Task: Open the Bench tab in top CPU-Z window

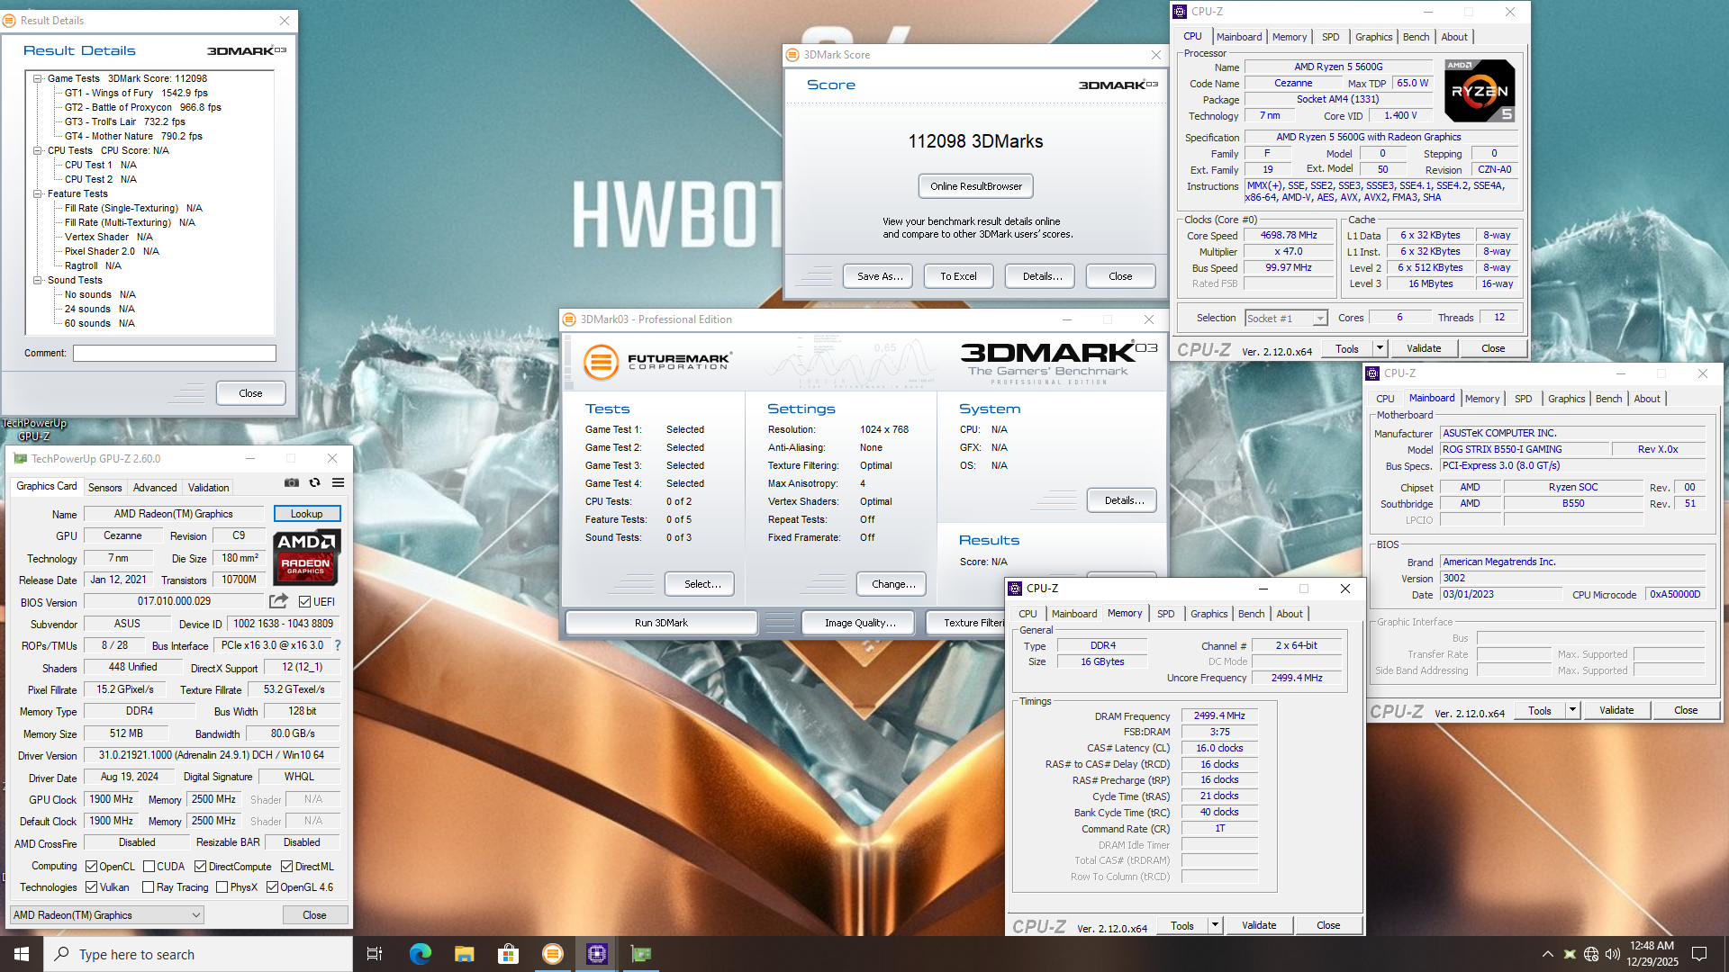Action: 1416,37
